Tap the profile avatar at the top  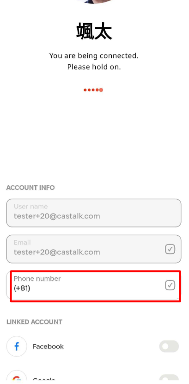click(x=94, y=2)
